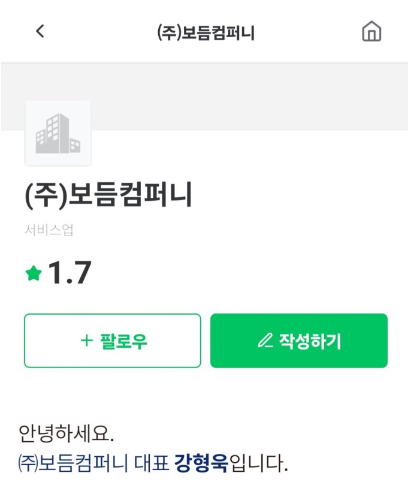Follow the company with the 팔로우 button

(x=113, y=341)
